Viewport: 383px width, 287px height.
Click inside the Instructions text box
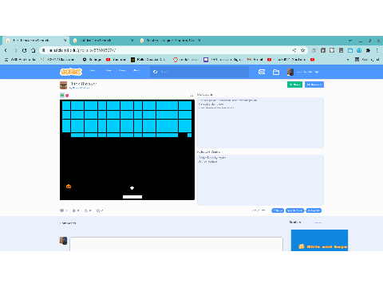[260, 123]
